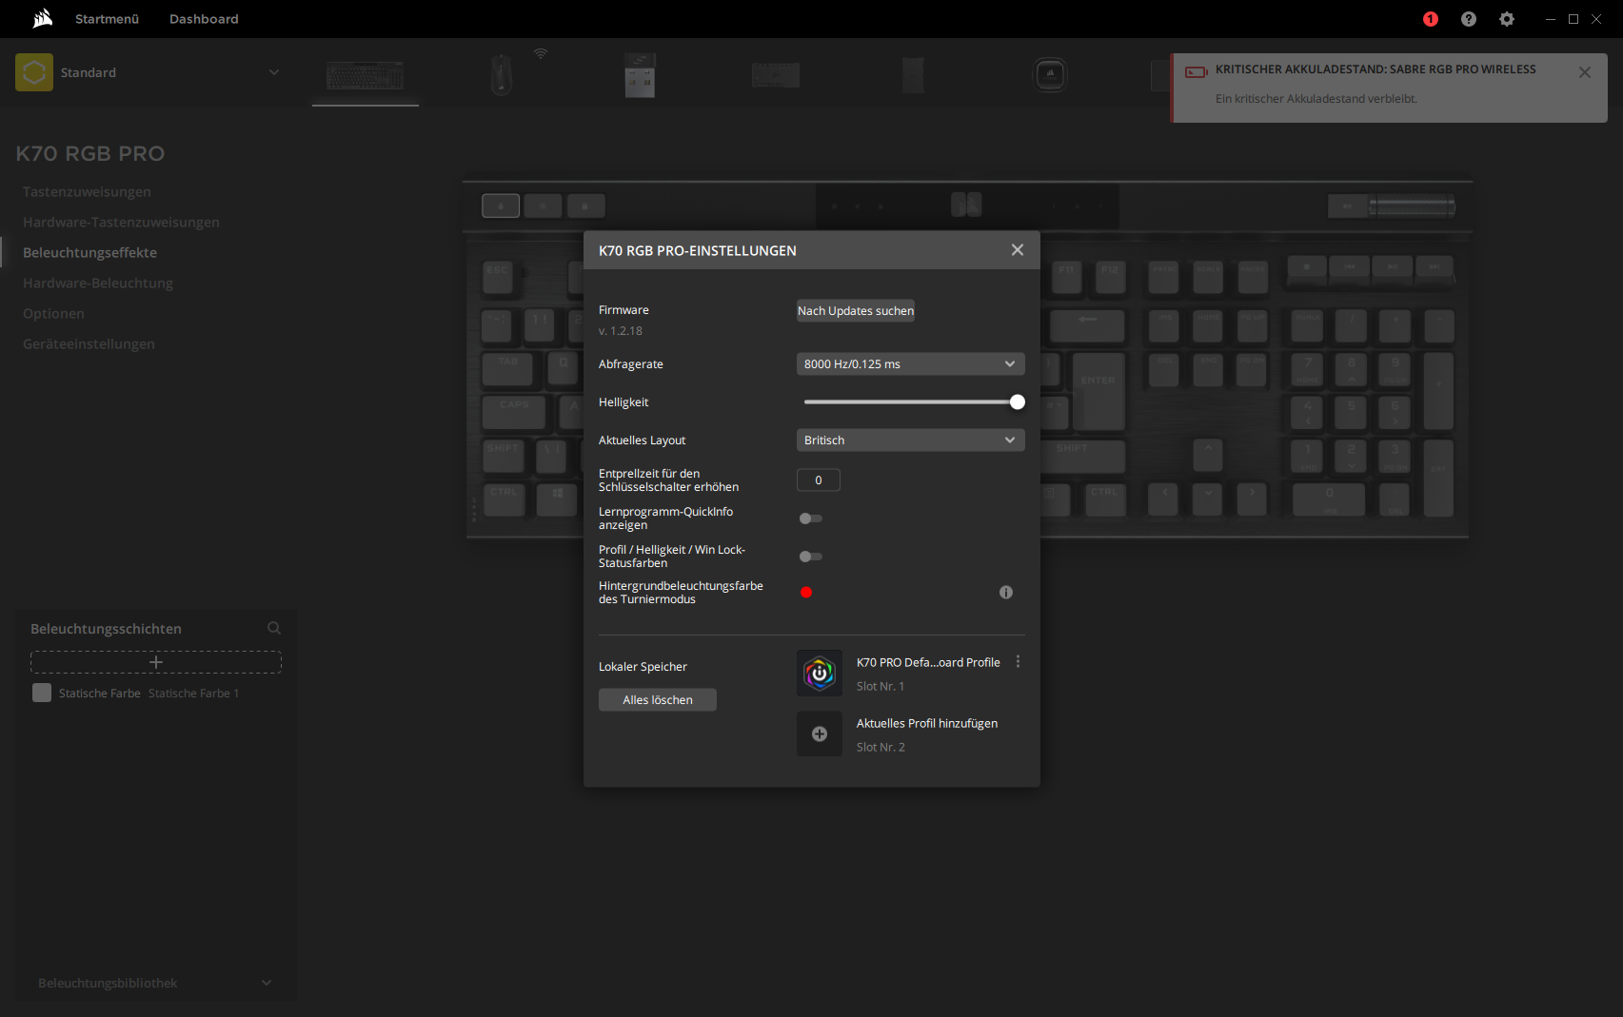
Task: Click the Alles löschen button
Action: pos(658,700)
